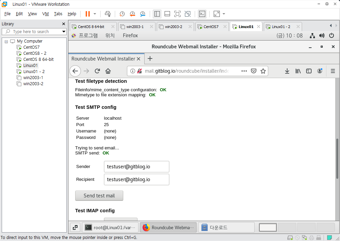Open the Tabs menu
The width and height of the screenshot is (340, 241).
tap(58, 14)
